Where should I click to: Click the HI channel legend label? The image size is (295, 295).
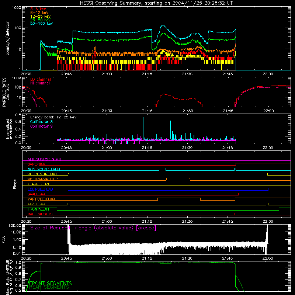pyautogui.click(x=40, y=83)
